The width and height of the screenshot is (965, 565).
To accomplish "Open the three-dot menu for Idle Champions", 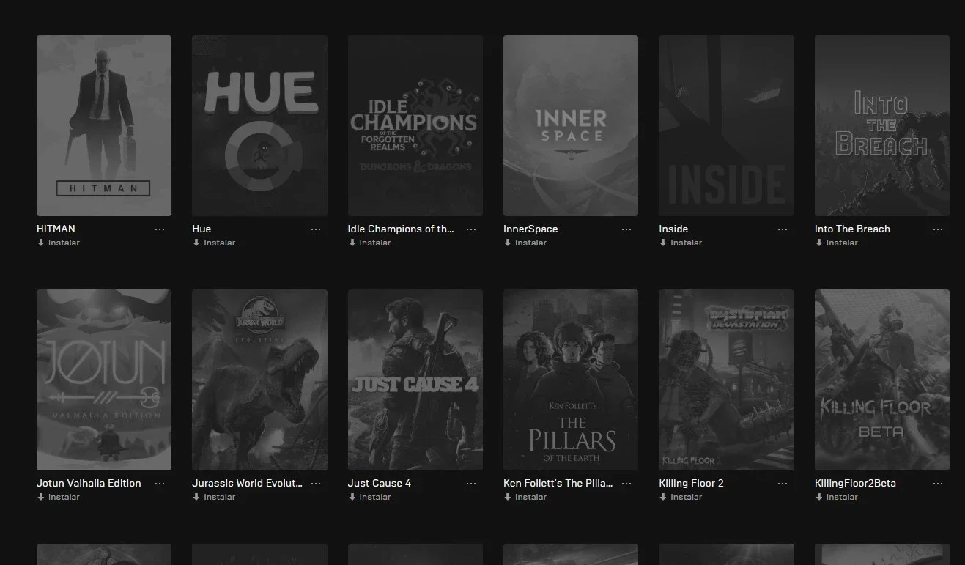I will coord(471,229).
